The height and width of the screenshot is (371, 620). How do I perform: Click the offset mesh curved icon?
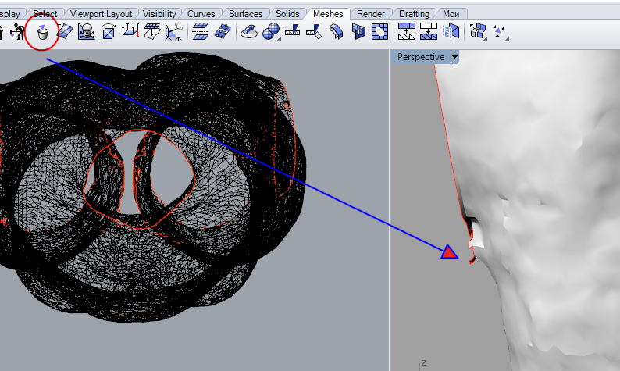[x=337, y=32]
